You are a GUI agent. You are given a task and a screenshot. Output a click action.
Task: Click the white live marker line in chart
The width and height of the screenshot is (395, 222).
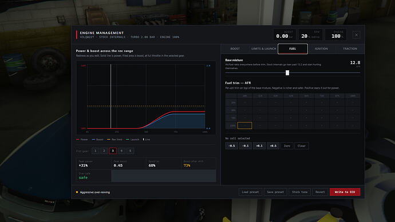coord(111,96)
